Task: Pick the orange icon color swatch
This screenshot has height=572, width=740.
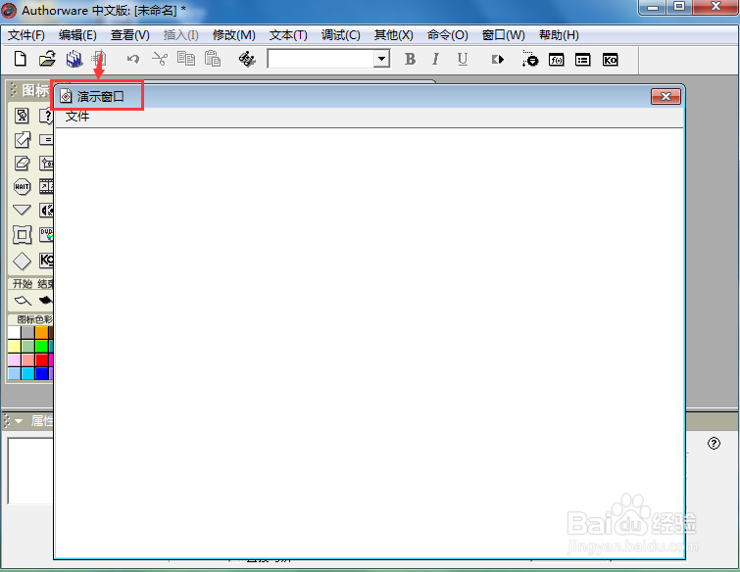Action: pos(41,332)
